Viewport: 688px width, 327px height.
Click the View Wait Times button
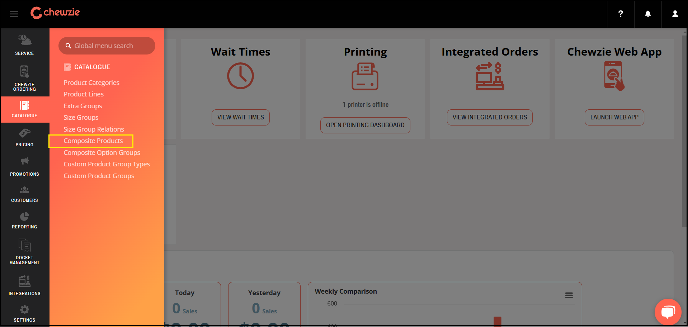point(240,117)
